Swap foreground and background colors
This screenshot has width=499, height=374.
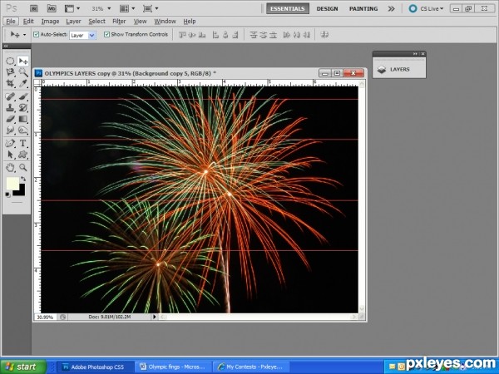click(x=23, y=179)
